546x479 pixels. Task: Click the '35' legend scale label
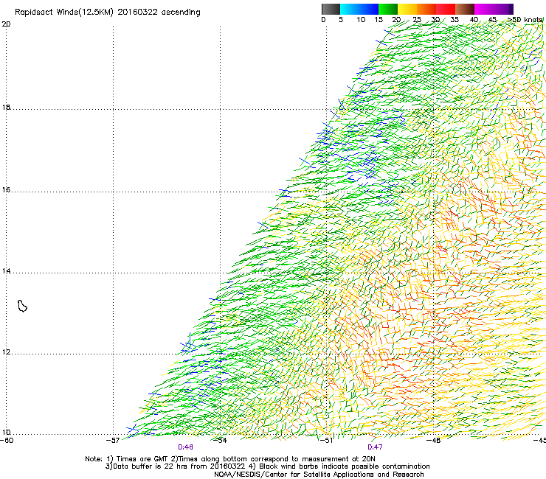[x=455, y=20]
